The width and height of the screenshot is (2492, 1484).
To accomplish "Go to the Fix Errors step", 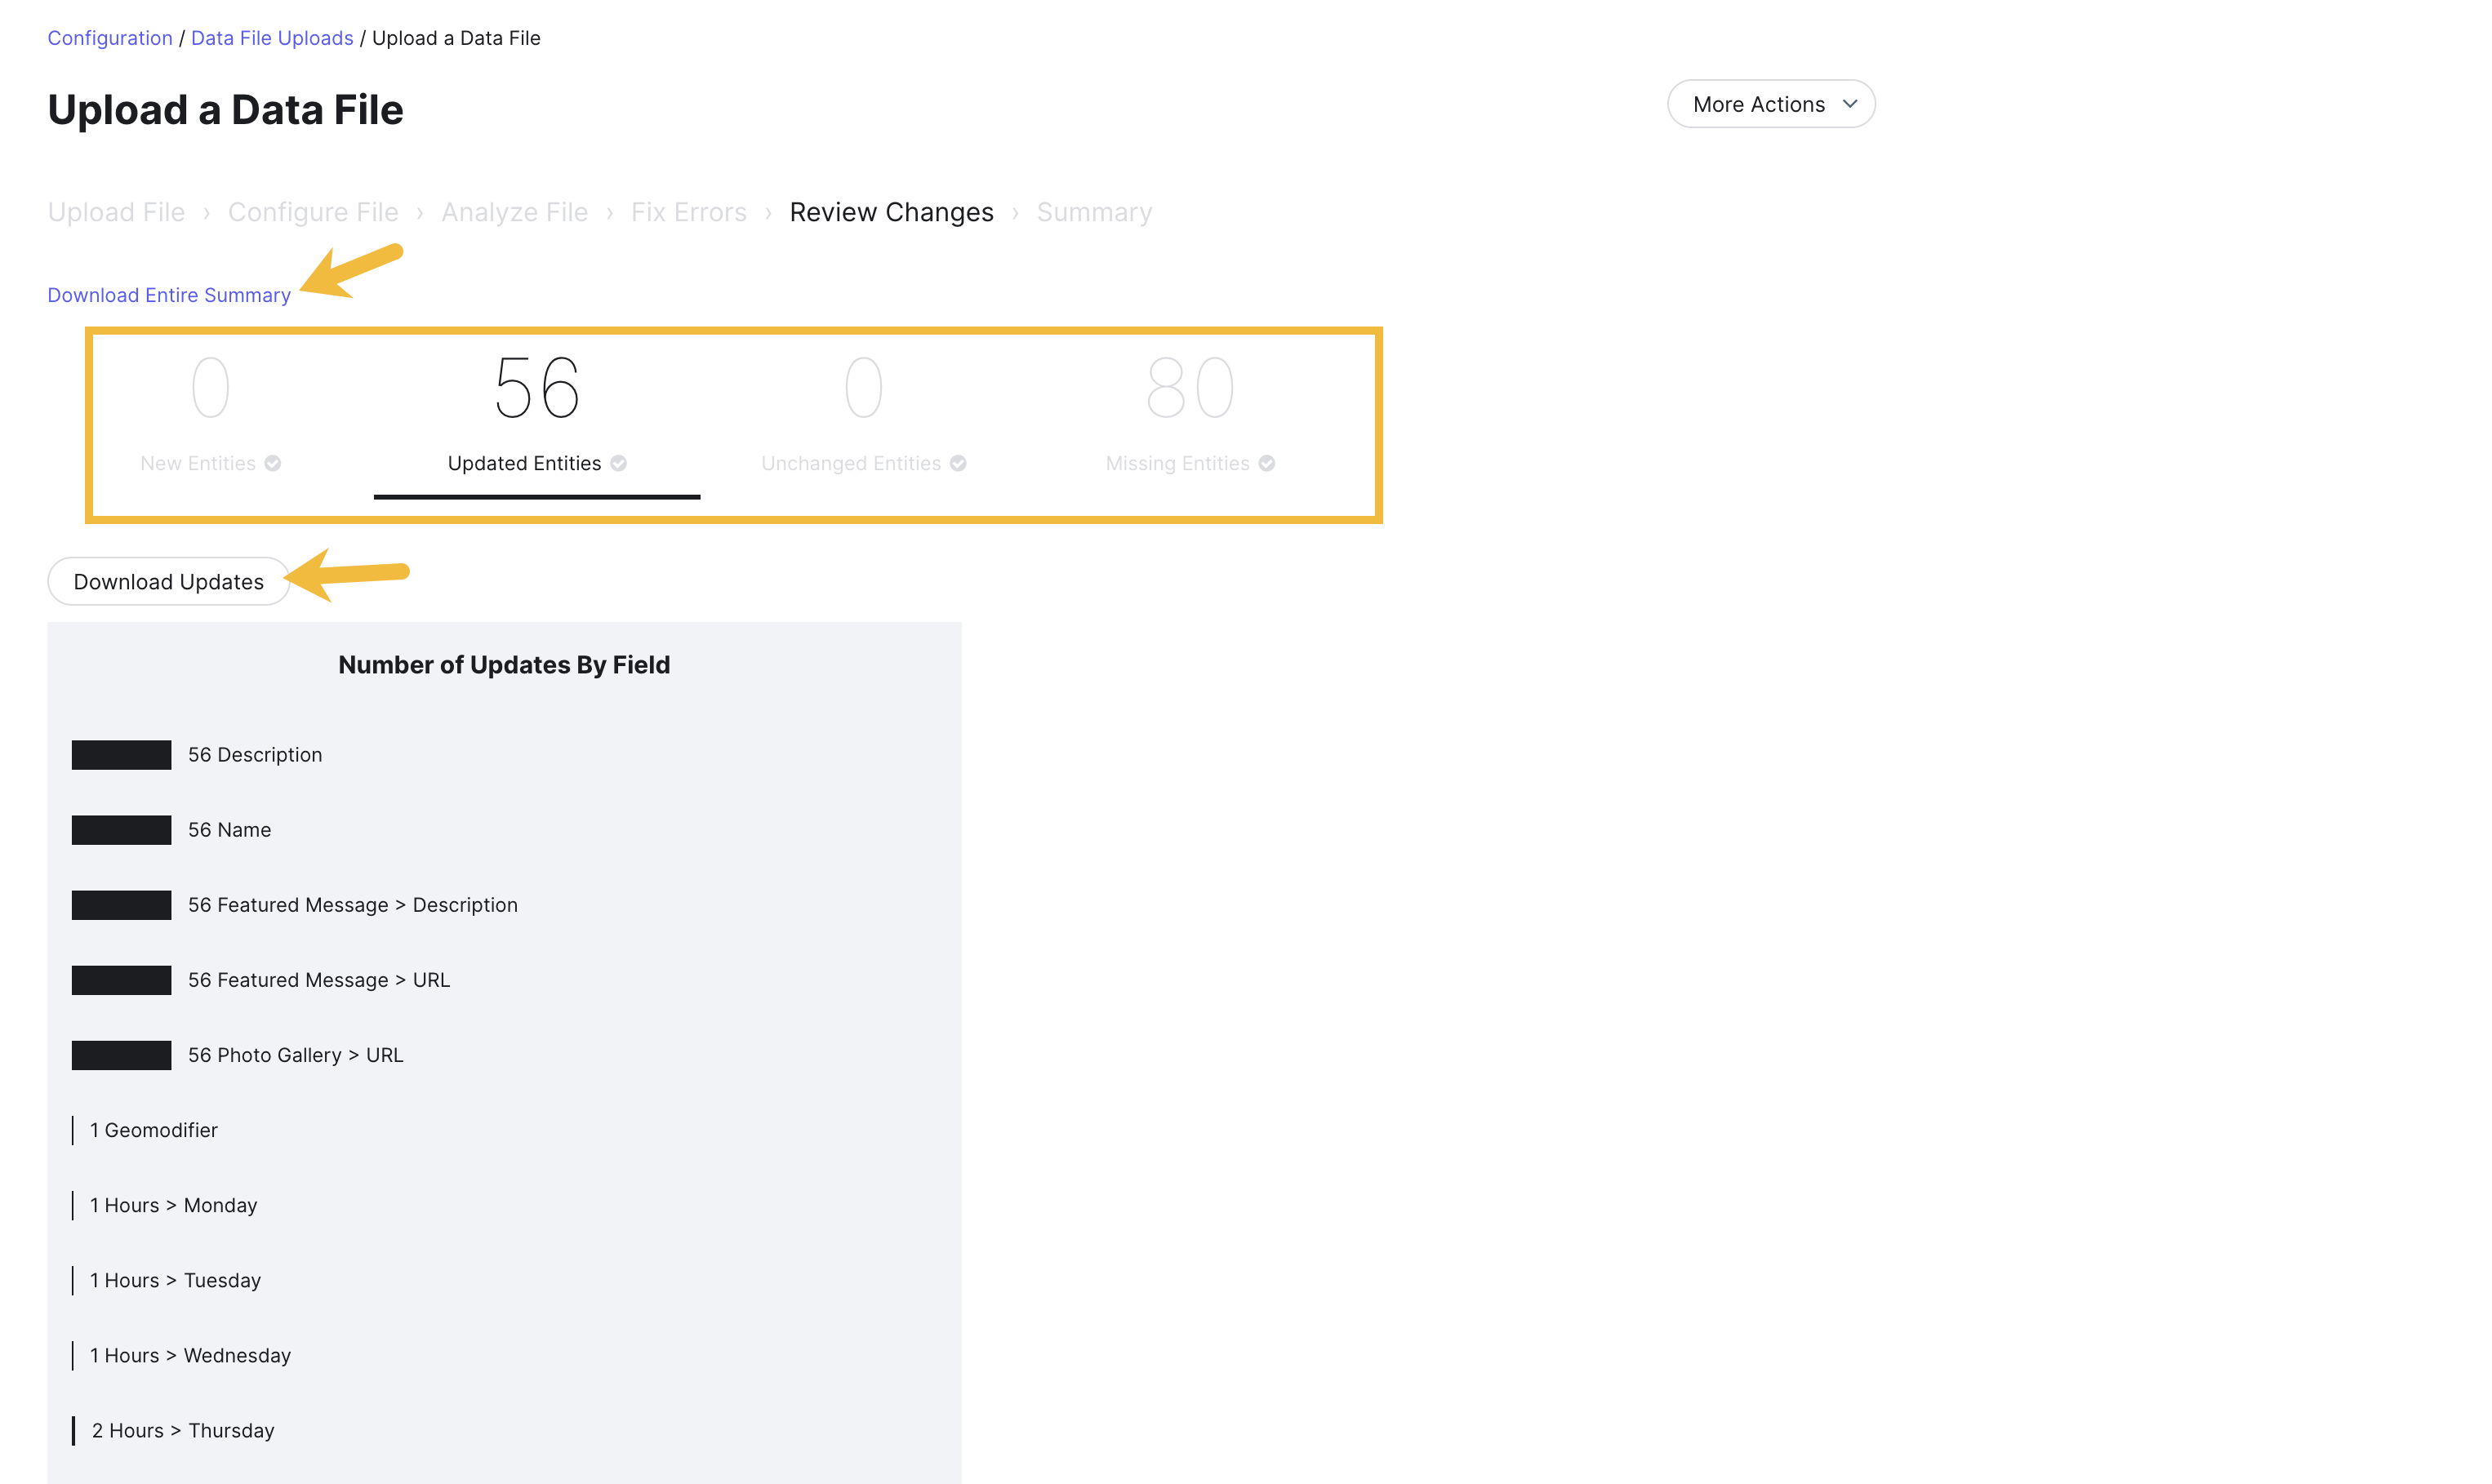I will [689, 212].
